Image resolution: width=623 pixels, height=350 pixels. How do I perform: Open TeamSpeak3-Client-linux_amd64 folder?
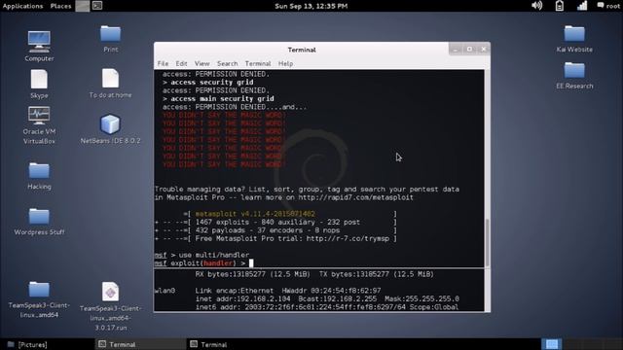click(39, 290)
